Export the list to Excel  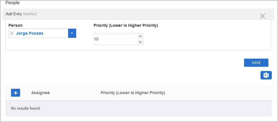(266, 75)
